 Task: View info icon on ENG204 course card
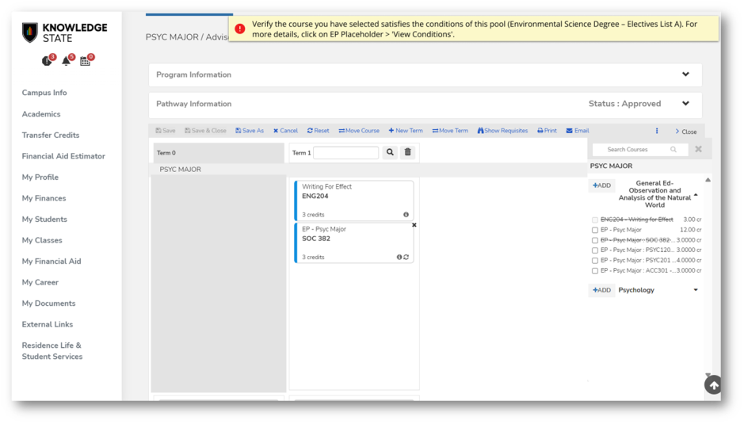[406, 215]
